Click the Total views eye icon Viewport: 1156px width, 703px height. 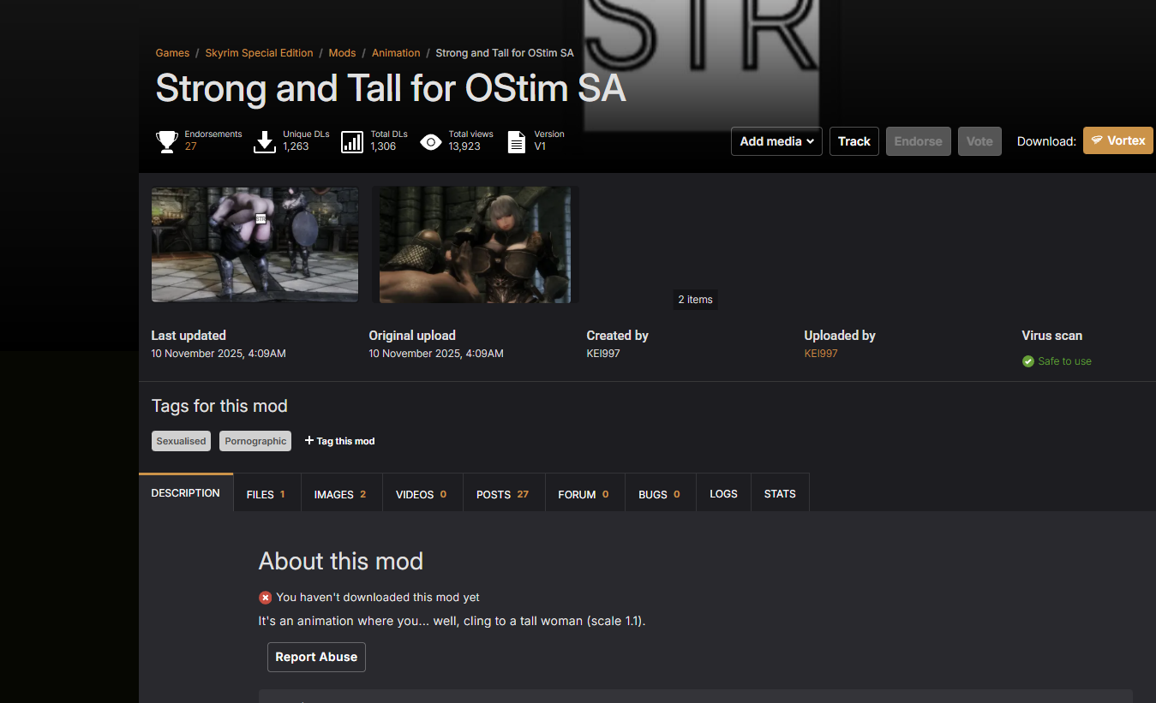tap(431, 142)
